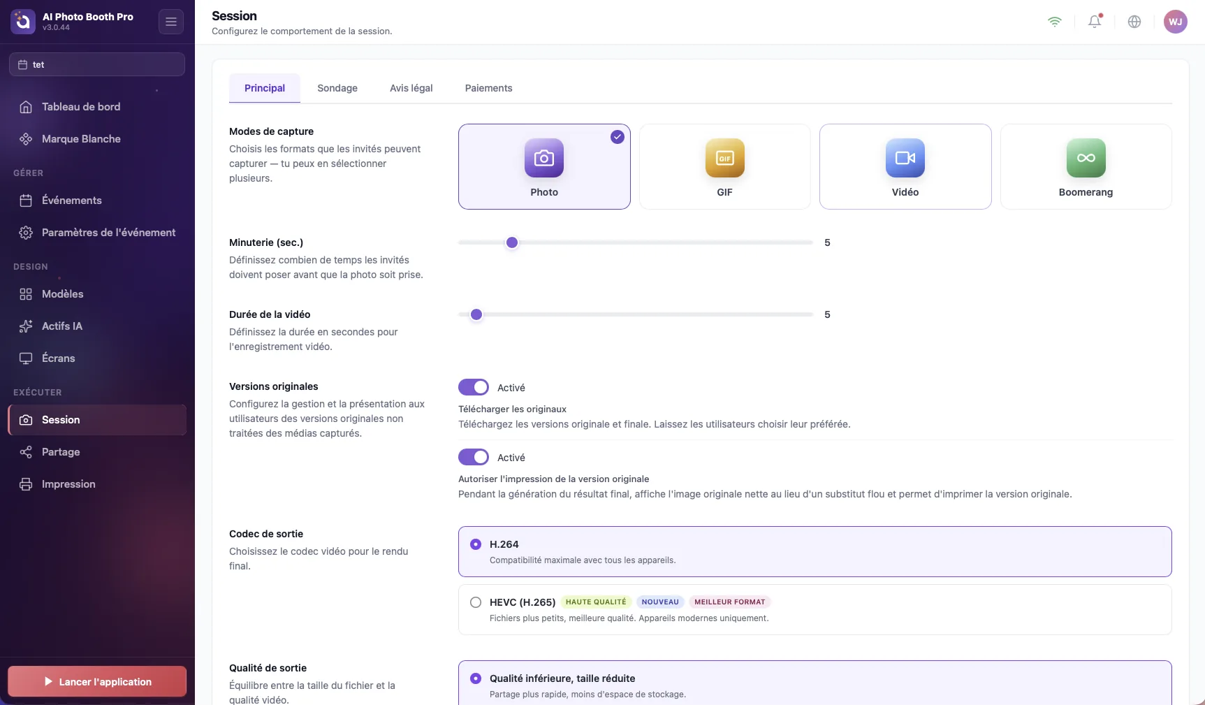Open notifications bell
Screen dimensions: 1205x705
[x=1095, y=22]
